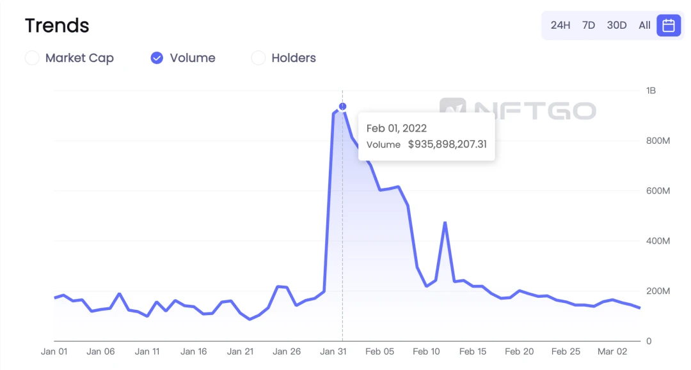
Task: Click the 400M y-axis value
Action: coord(658,241)
